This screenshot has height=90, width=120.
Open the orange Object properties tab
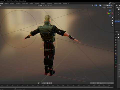coord(116,53)
